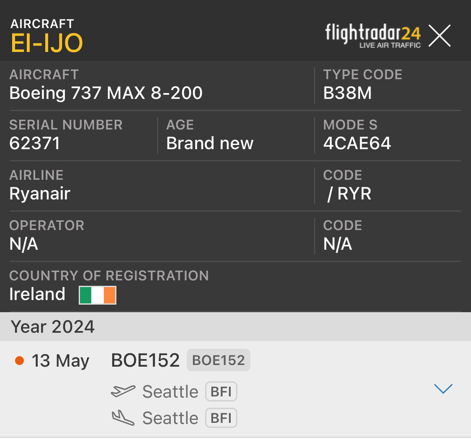Click the serial number 62371
The image size is (471, 440).
35,143
